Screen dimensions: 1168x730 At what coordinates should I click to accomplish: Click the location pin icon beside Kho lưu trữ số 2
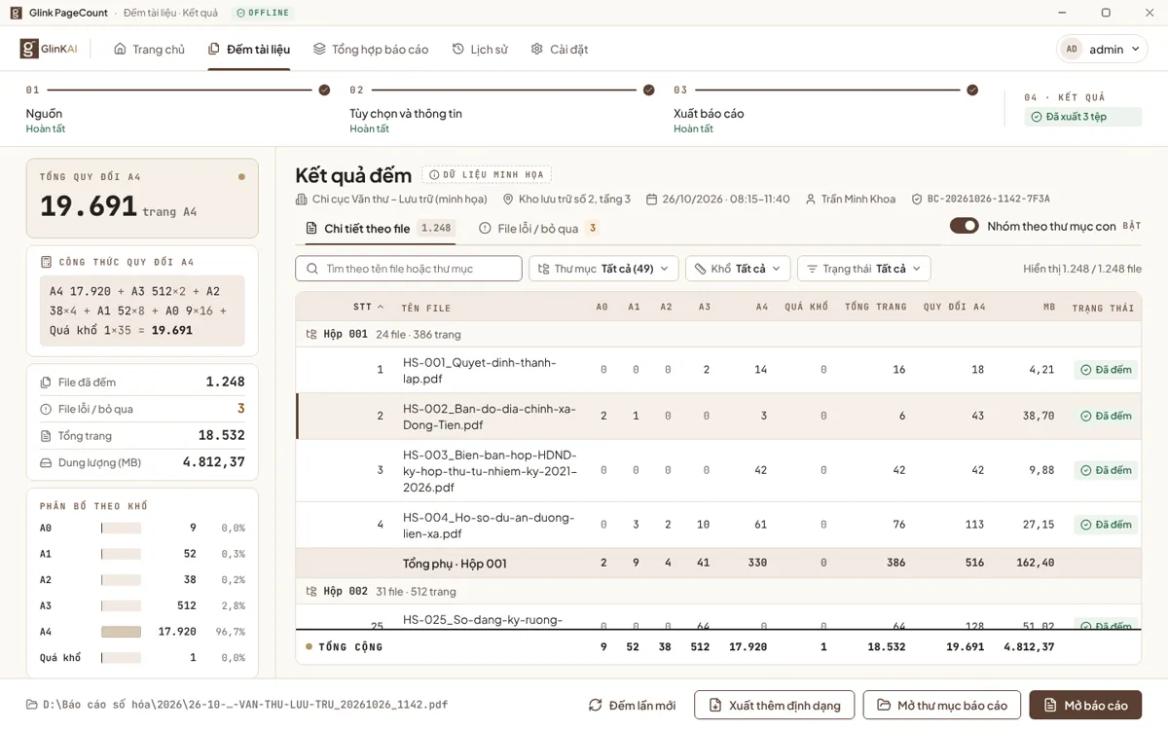508,200
